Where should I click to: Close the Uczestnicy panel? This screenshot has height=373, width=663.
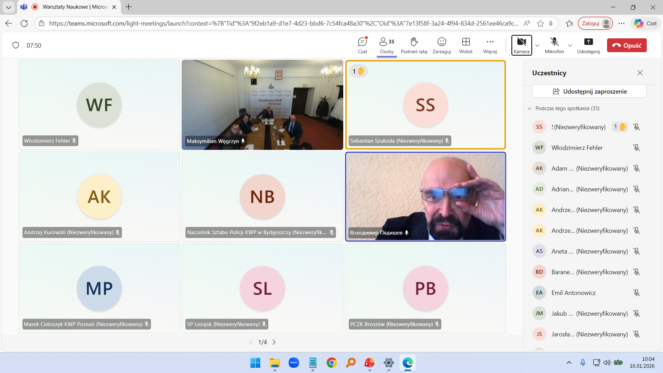point(640,73)
